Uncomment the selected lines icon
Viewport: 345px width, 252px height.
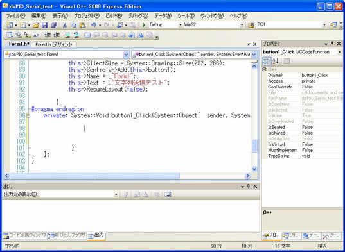click(76, 35)
